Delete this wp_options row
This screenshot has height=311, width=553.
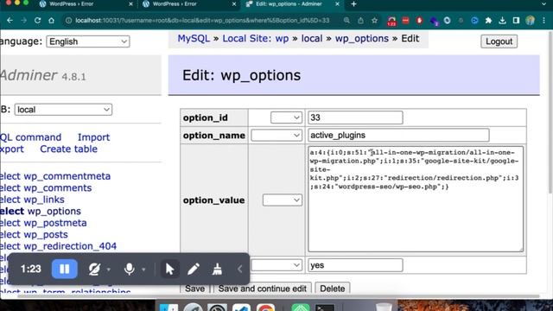point(332,289)
